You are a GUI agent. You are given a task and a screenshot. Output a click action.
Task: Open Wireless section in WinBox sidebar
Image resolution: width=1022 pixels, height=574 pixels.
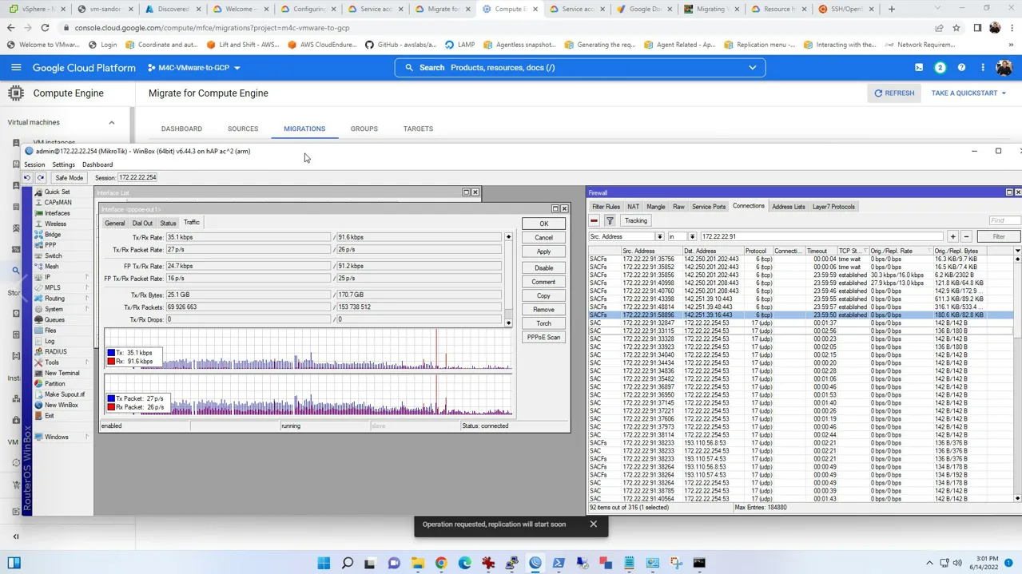coord(55,224)
